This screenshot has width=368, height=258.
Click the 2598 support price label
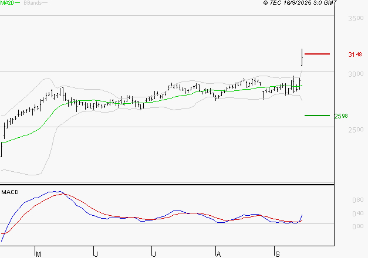341,116
